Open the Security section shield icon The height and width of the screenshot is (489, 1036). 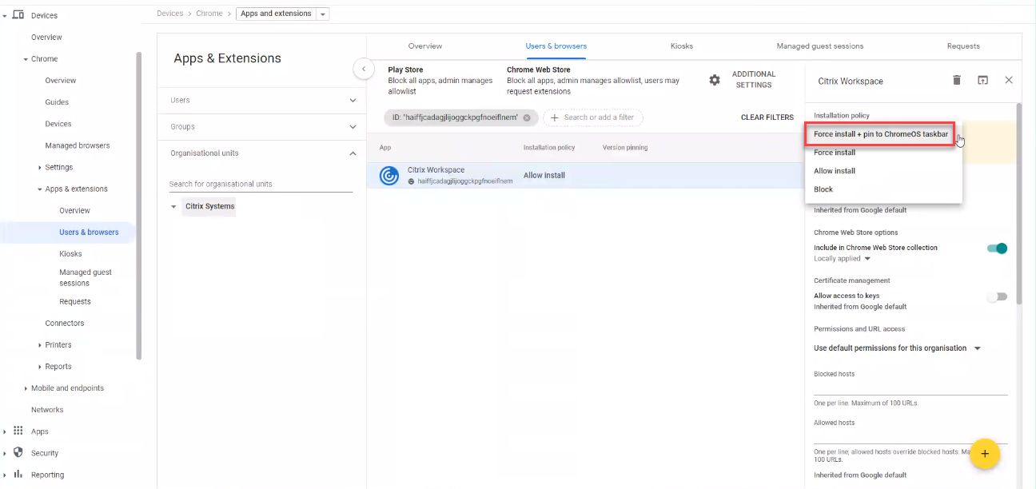tap(18, 452)
